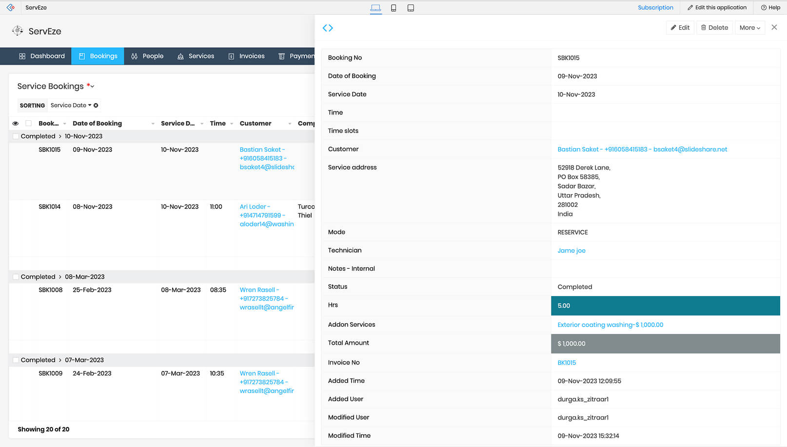The image size is (787, 447).
Task: Switch to mobile phone preview icon
Action: click(393, 8)
